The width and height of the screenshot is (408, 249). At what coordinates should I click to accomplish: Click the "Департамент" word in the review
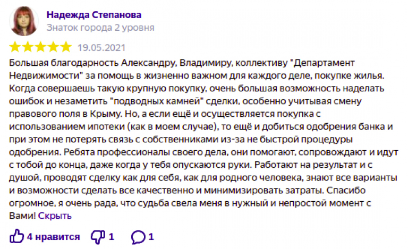click(324, 63)
